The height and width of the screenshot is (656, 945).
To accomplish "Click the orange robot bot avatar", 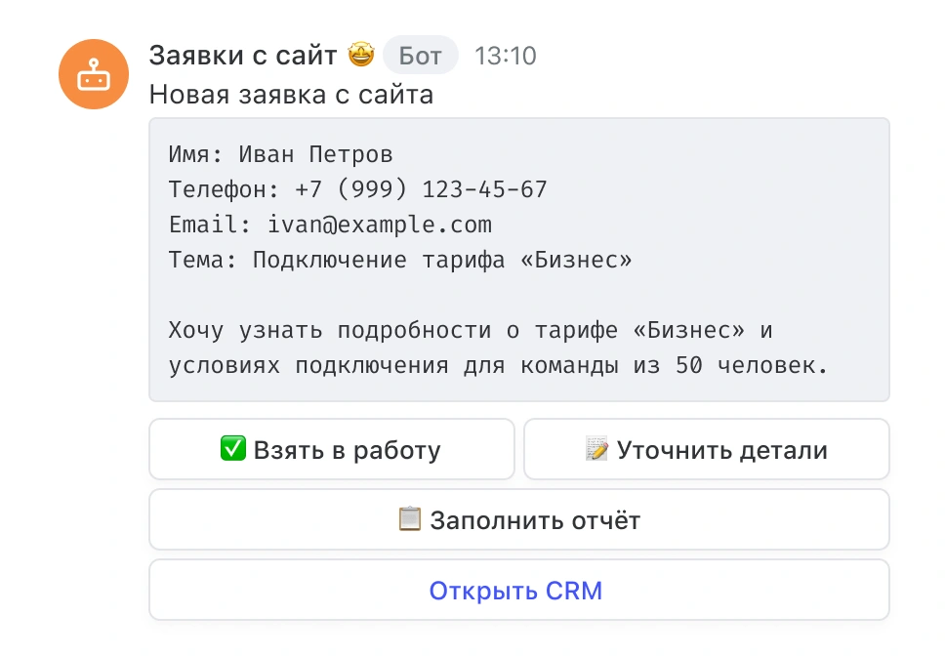I will (x=94, y=74).
